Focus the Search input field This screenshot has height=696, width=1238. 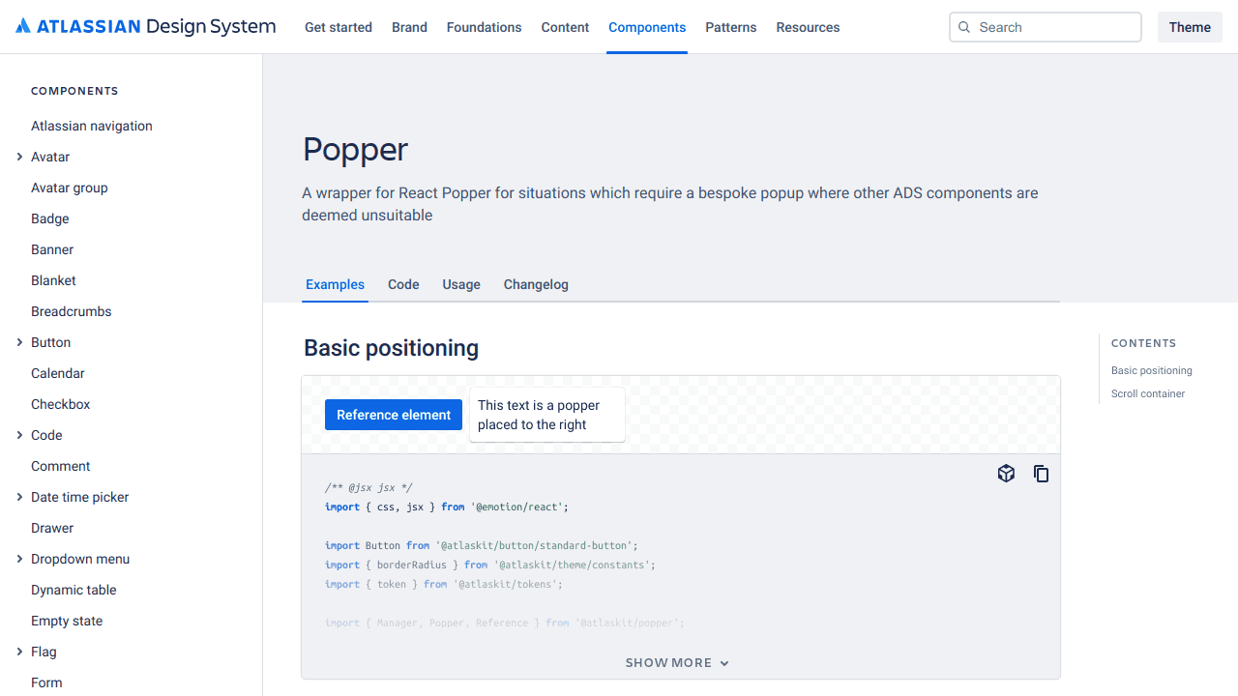pos(1046,27)
